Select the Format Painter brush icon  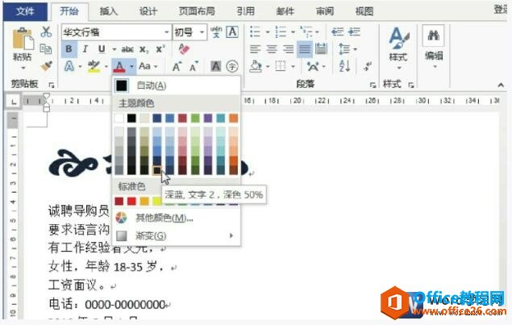[47, 66]
